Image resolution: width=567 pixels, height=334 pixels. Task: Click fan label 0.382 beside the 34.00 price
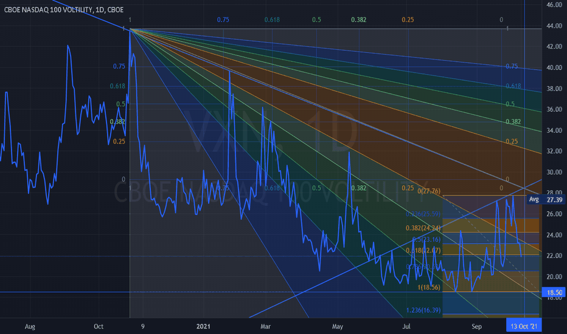(513, 121)
